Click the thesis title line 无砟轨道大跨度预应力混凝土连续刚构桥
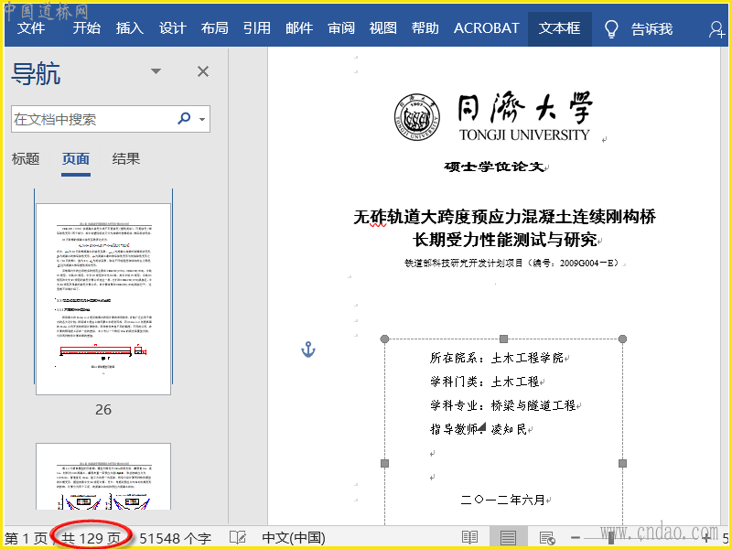Screen dimensions: 732x549 [505, 217]
